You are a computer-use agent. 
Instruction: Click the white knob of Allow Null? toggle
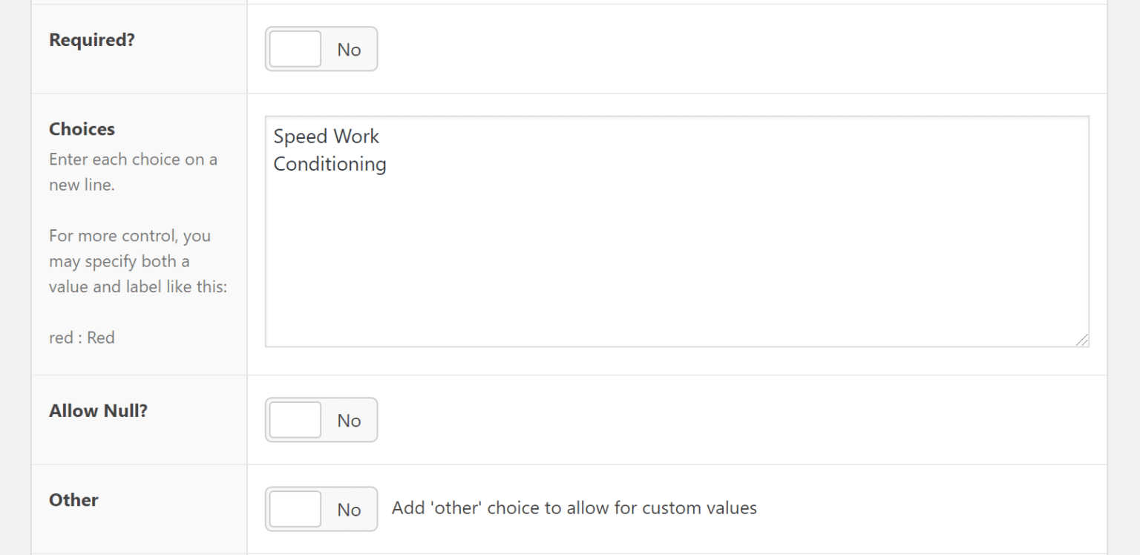click(295, 420)
